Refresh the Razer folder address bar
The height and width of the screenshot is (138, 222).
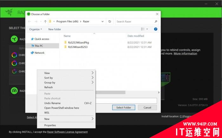(110, 21)
